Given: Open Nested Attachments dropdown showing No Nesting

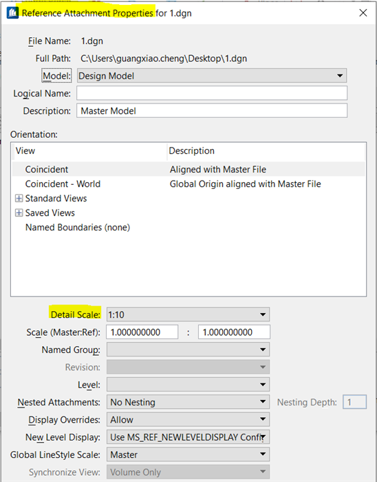Looking at the screenshot, I should 188,402.
